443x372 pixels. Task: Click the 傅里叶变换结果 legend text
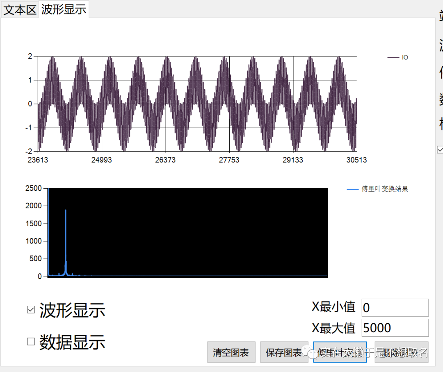pyautogui.click(x=385, y=189)
